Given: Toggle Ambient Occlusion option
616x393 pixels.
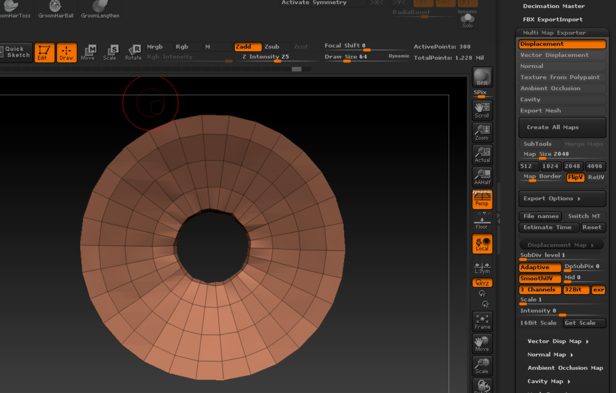Looking at the screenshot, I should click(x=562, y=88).
